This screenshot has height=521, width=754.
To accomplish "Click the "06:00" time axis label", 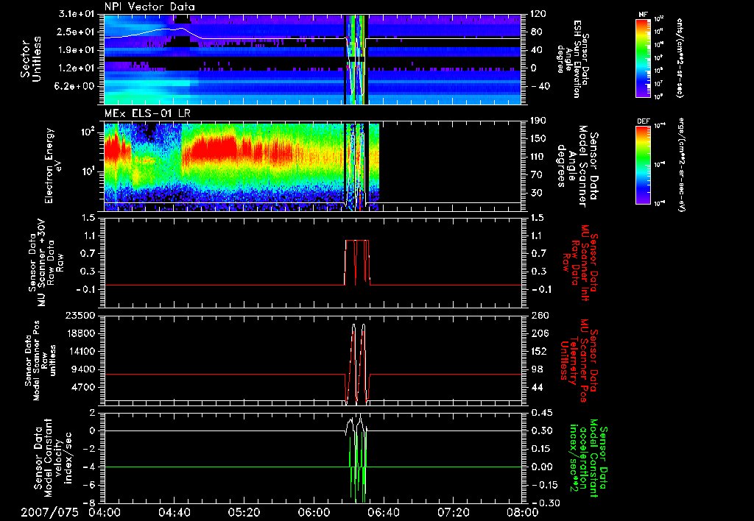I will 314,512.
